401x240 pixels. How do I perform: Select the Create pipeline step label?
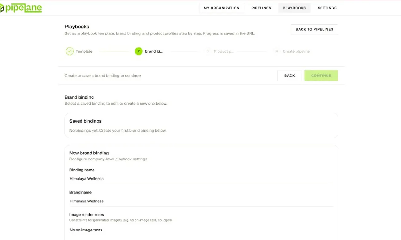pos(296,51)
